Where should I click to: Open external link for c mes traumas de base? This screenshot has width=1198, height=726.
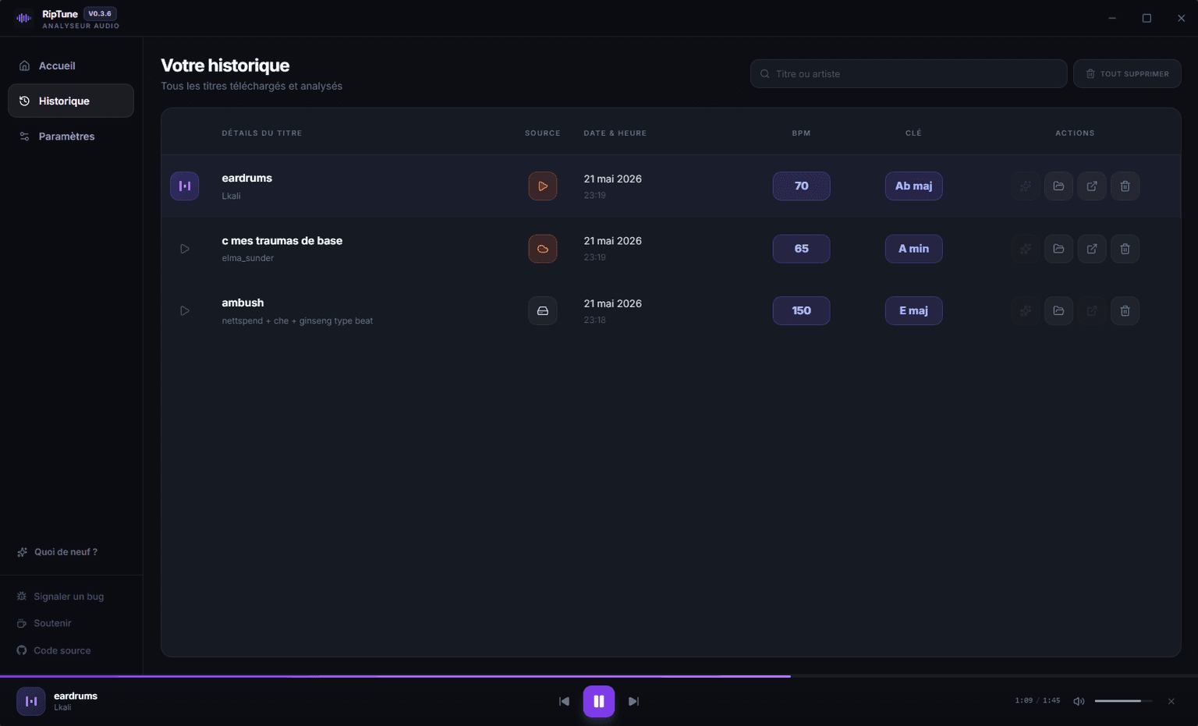pyautogui.click(x=1092, y=249)
